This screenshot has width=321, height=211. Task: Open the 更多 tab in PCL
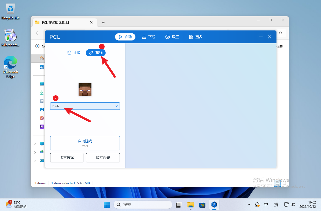[196, 37]
